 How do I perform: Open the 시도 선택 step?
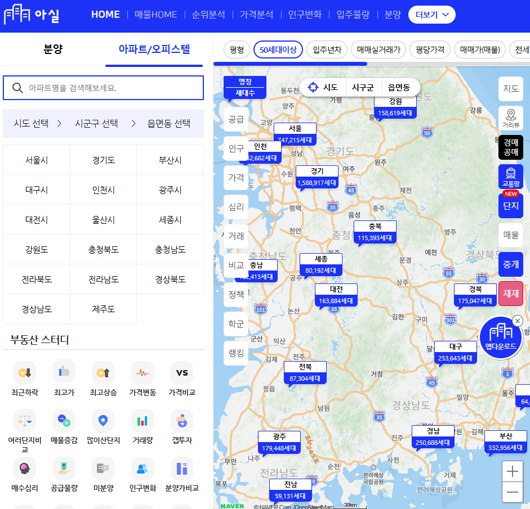pyautogui.click(x=31, y=123)
